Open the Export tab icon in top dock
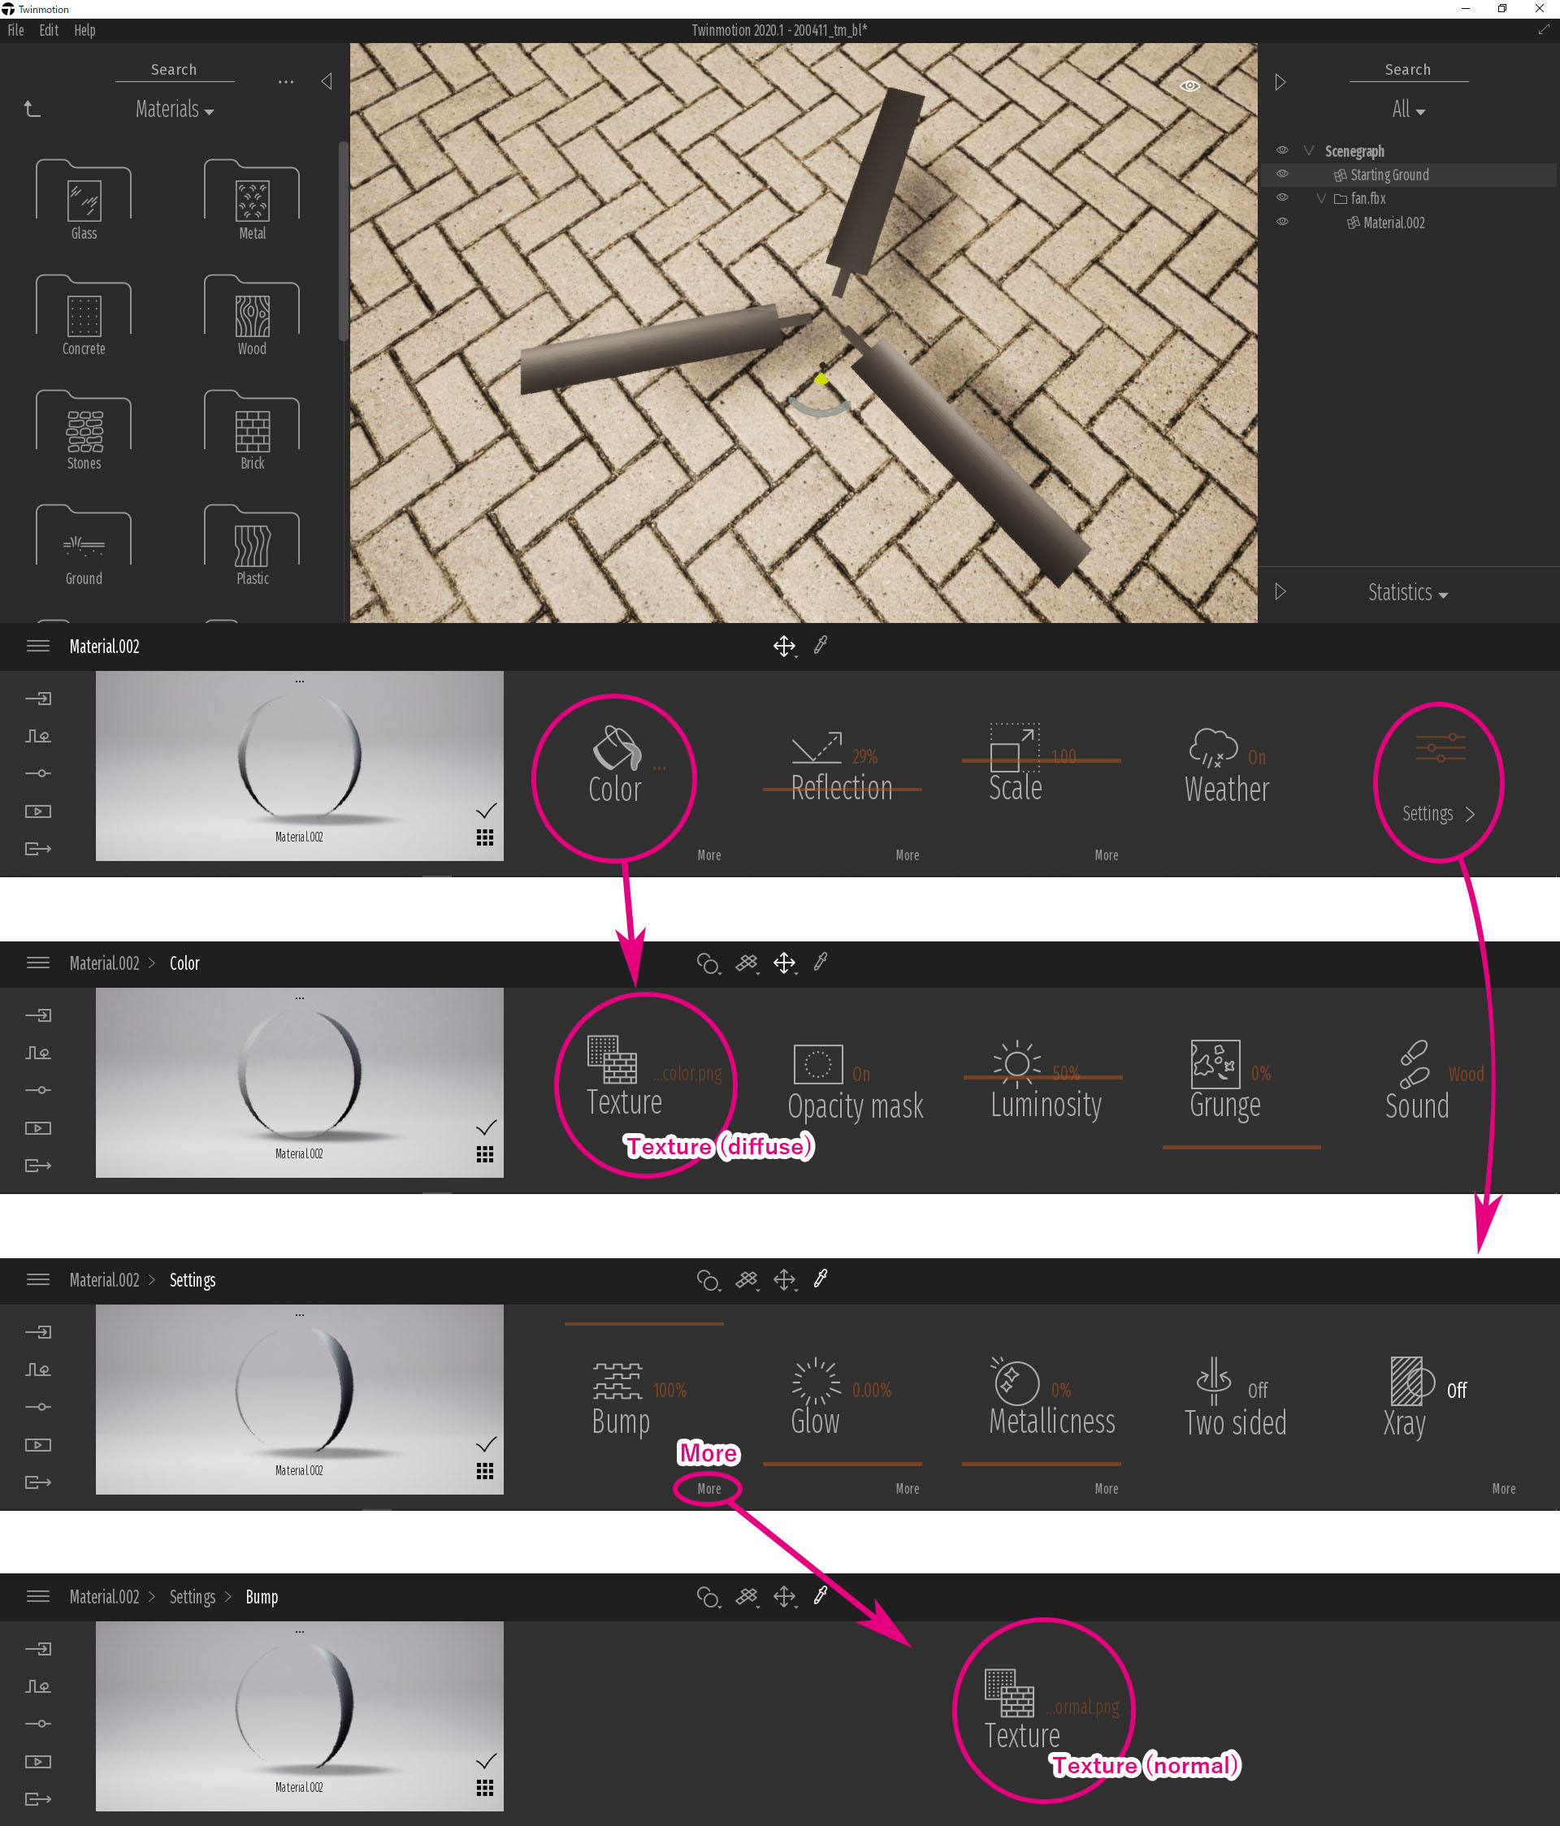 [x=38, y=849]
